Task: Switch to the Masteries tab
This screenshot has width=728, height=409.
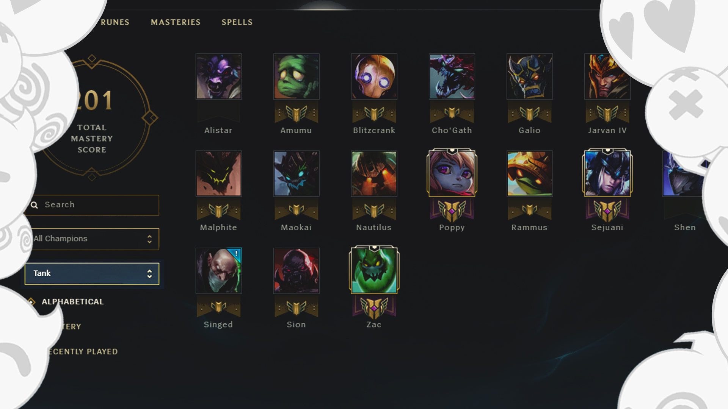Action: pyautogui.click(x=176, y=22)
